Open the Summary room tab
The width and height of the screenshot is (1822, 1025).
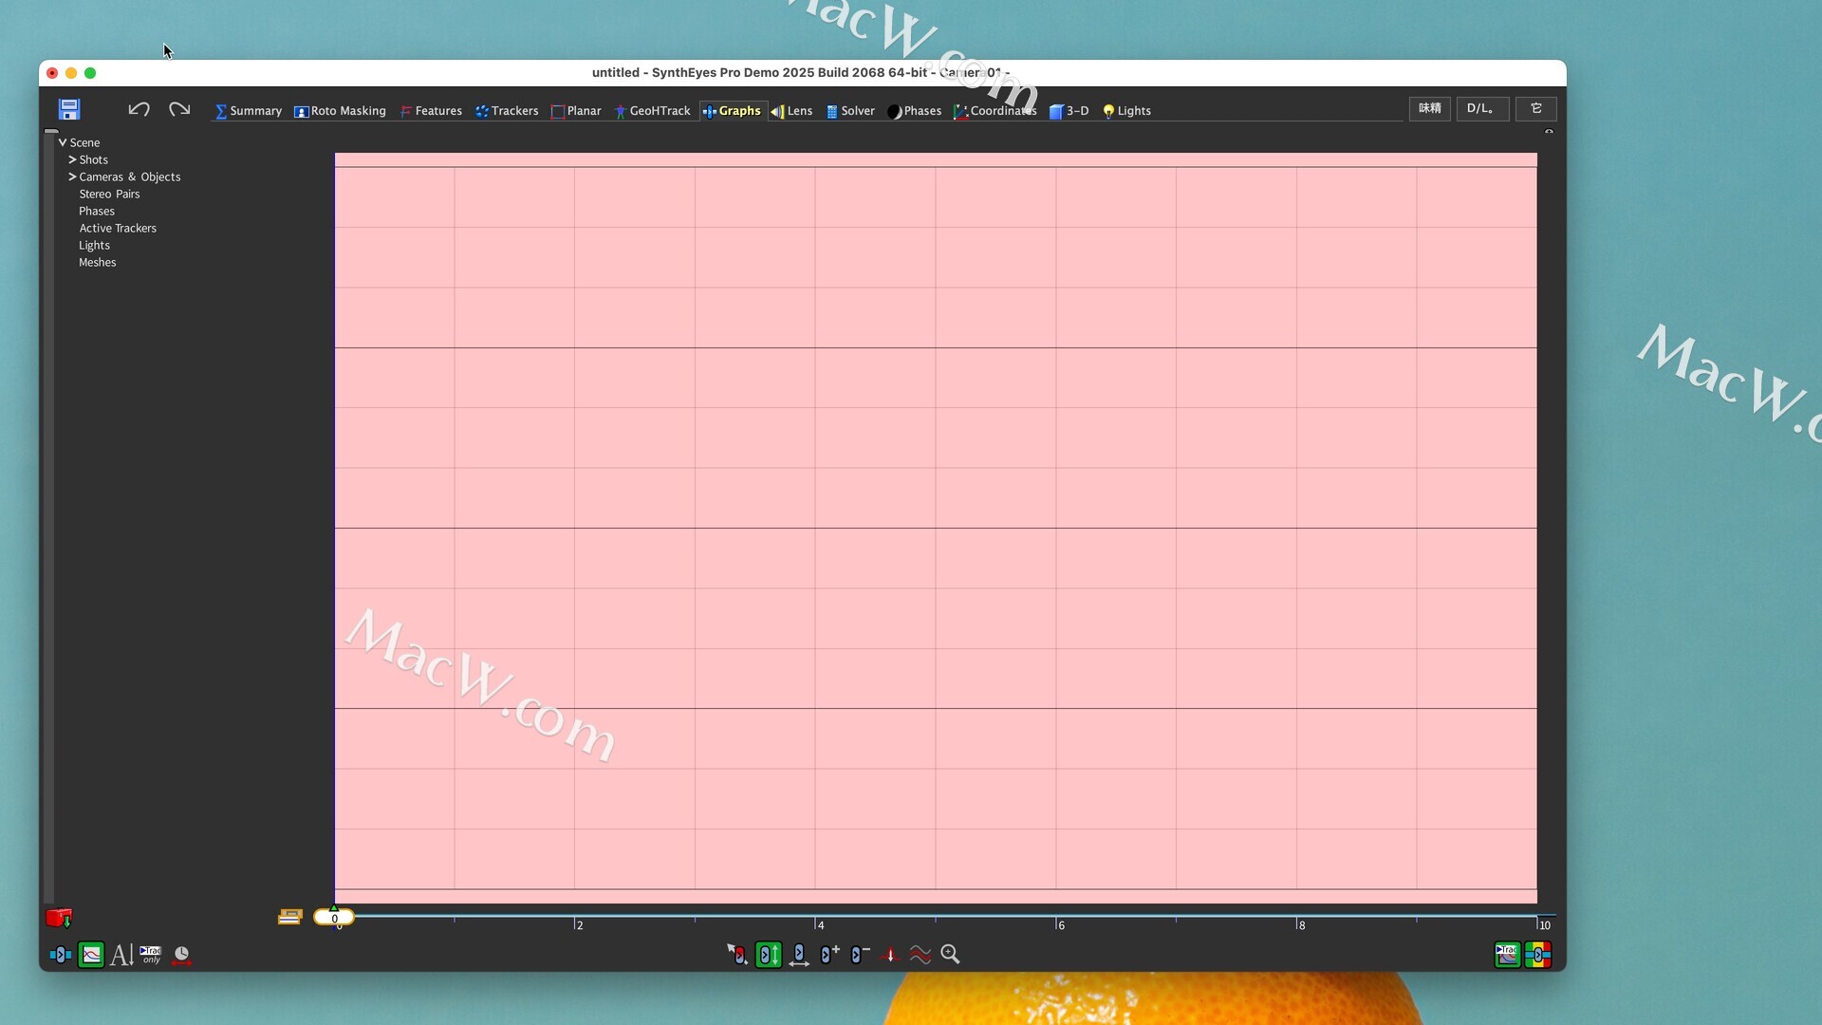click(x=249, y=111)
